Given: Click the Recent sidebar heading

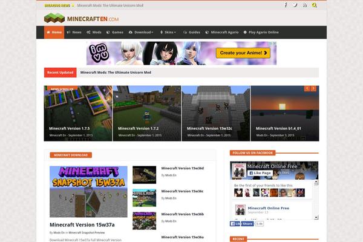Looking at the screenshot, I should (238, 239).
